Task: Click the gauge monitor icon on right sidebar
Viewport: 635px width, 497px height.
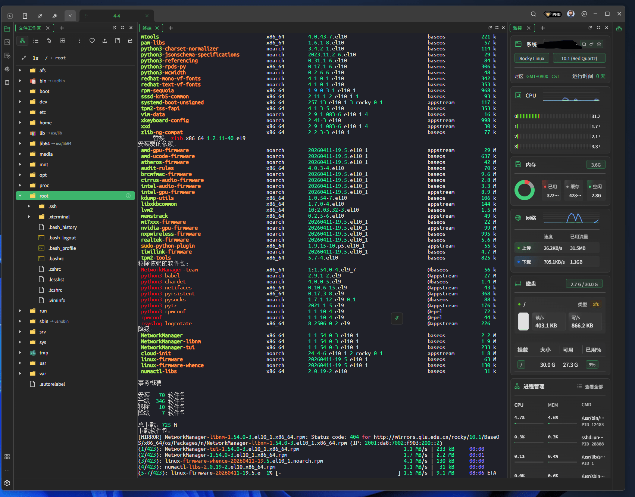Action: 619,29
